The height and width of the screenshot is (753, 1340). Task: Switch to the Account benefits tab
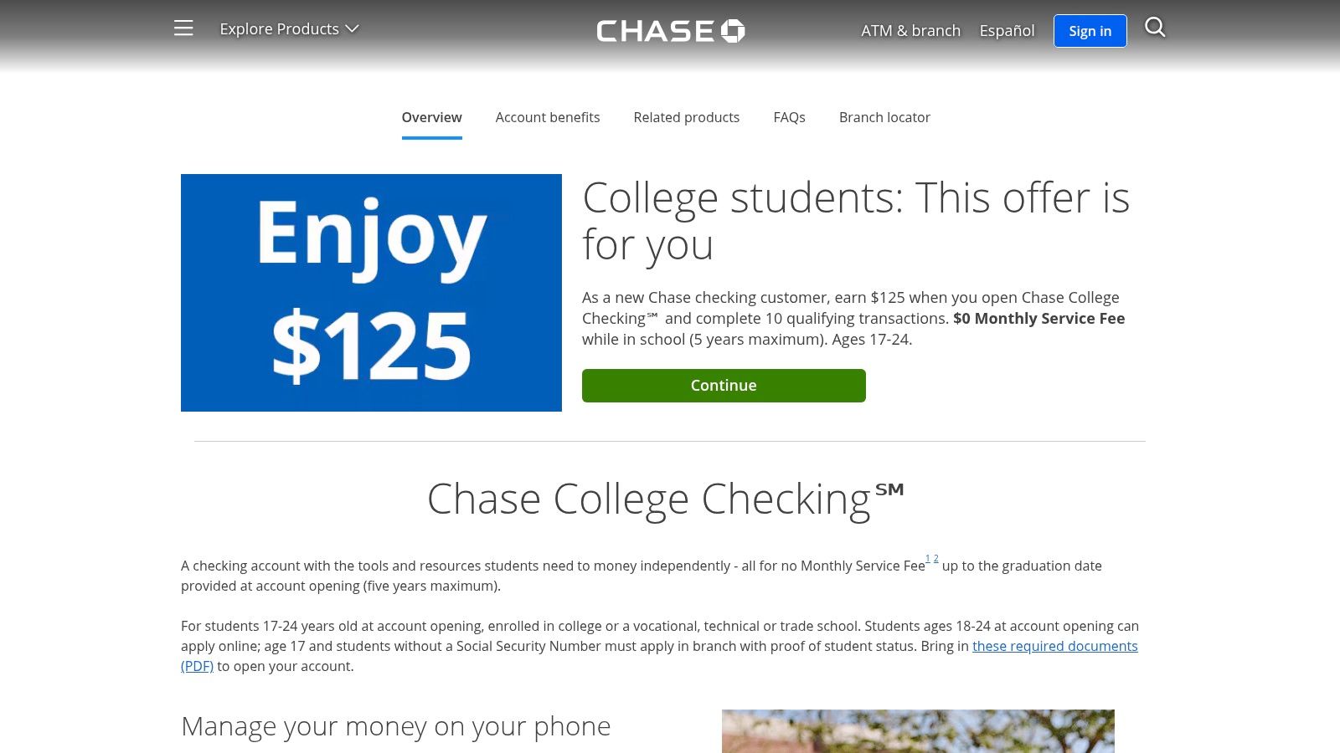(547, 117)
